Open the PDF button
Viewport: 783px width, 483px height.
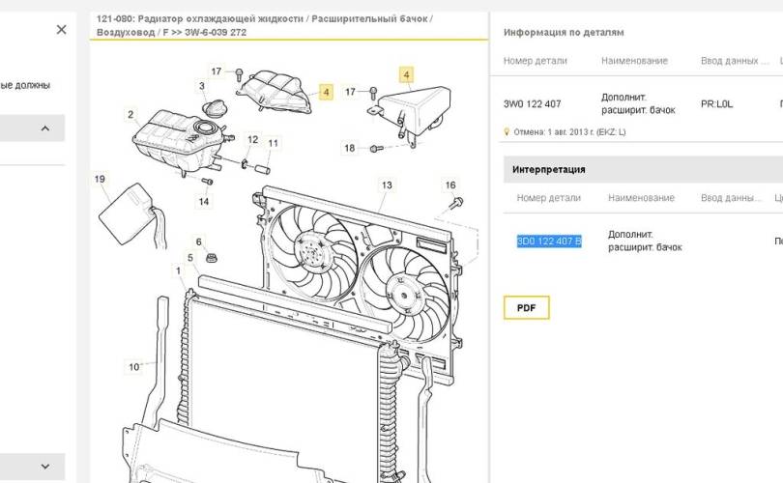pos(526,308)
